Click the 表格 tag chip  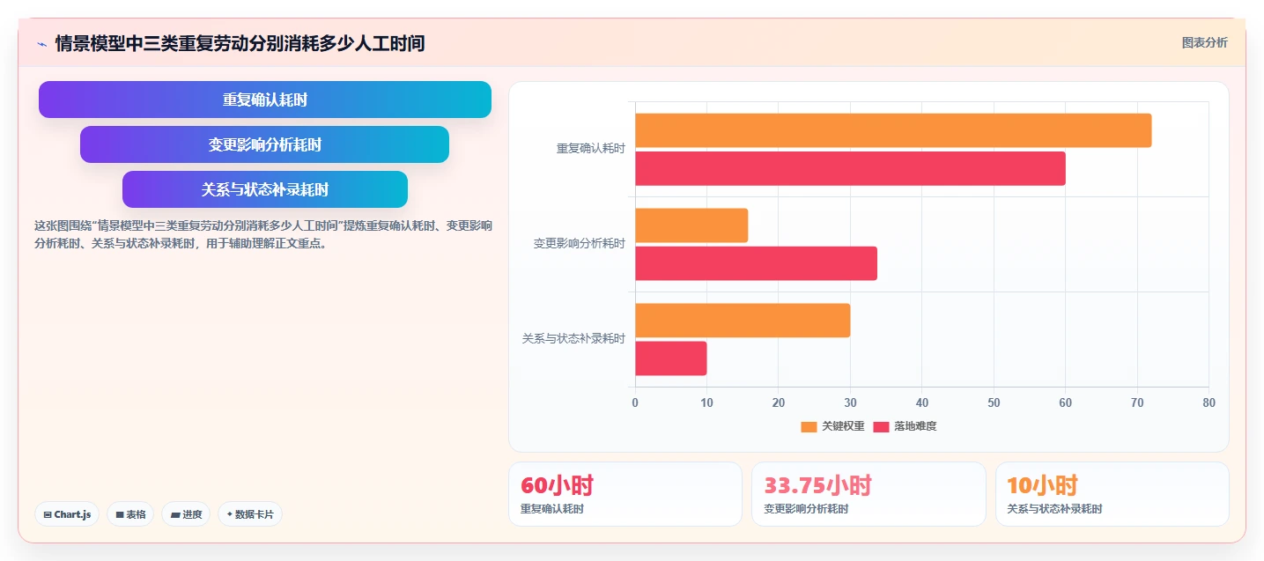(130, 514)
